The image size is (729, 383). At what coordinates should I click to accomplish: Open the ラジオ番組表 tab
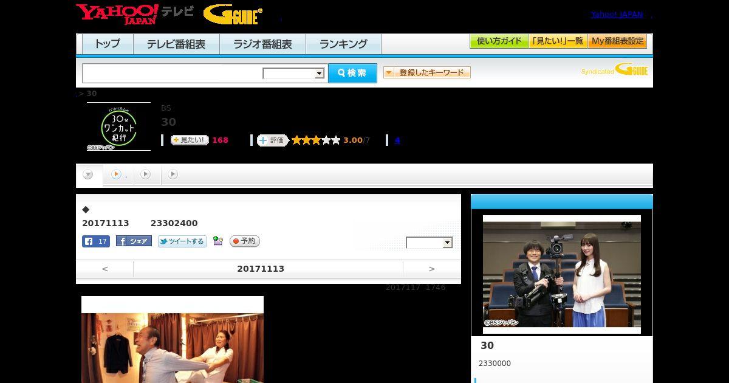click(x=262, y=44)
